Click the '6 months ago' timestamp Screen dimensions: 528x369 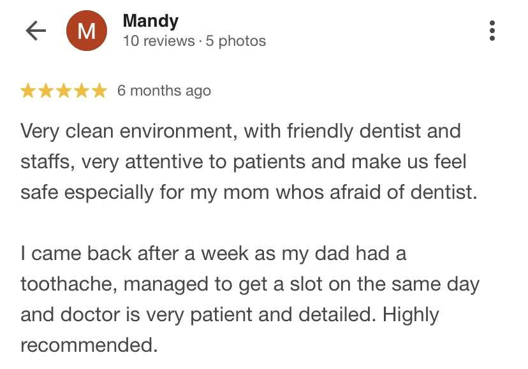[x=164, y=91]
